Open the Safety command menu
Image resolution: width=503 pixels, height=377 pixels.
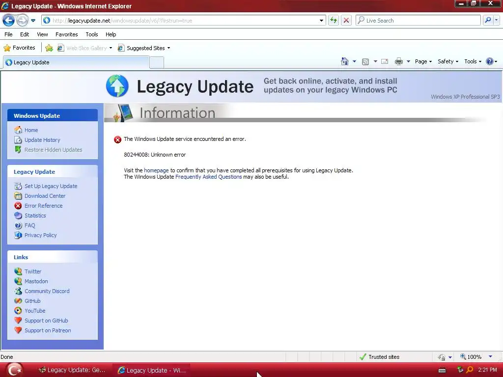coord(448,61)
